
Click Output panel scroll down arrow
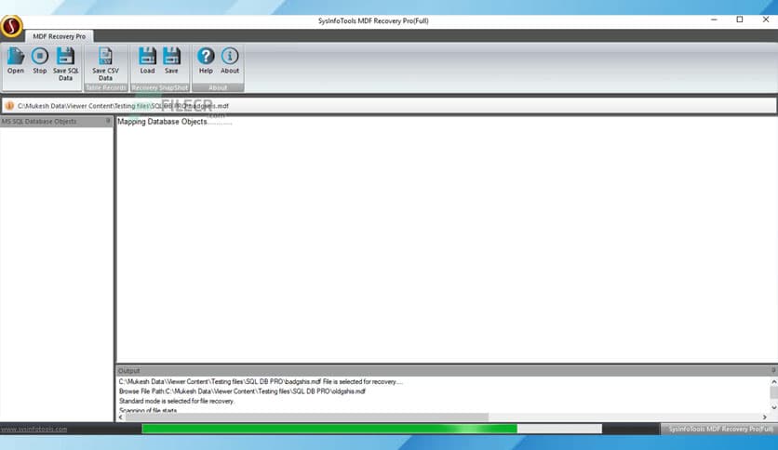pyautogui.click(x=773, y=407)
